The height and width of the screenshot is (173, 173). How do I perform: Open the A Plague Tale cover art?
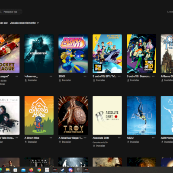[10, 115]
